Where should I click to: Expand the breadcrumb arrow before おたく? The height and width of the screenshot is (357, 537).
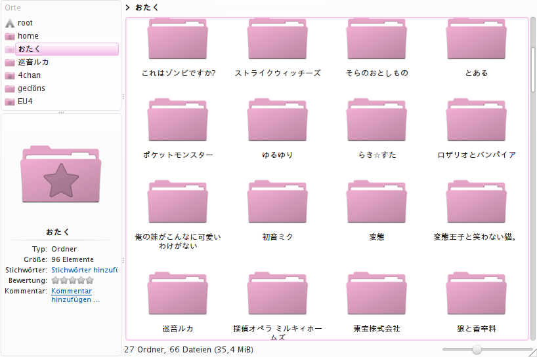[128, 7]
